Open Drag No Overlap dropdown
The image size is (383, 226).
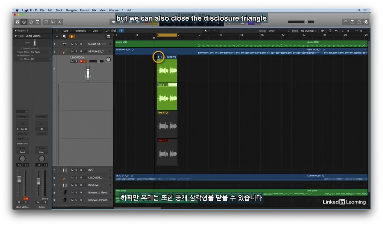coord(309,31)
